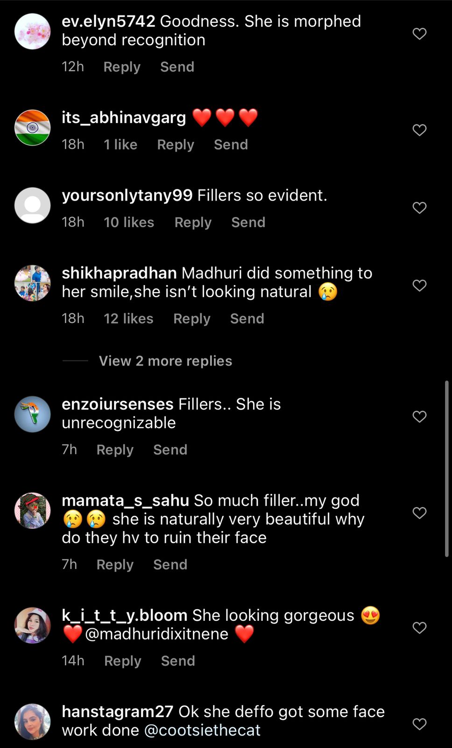Tap heart on its_abhinavgarg's comment
This screenshot has height=748, width=452.
(419, 130)
